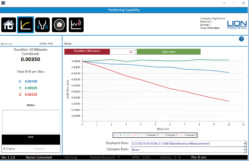This screenshot has height=161, width=249.
Task: Click the Minutes axis label
Action: click(x=163, y=129)
